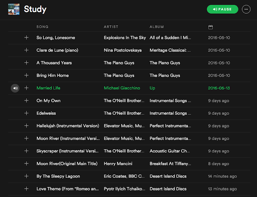Image resolution: width=257 pixels, height=197 pixels.
Task: Select the song Moon River (Instrumental Versi...
Action: click(x=68, y=138)
